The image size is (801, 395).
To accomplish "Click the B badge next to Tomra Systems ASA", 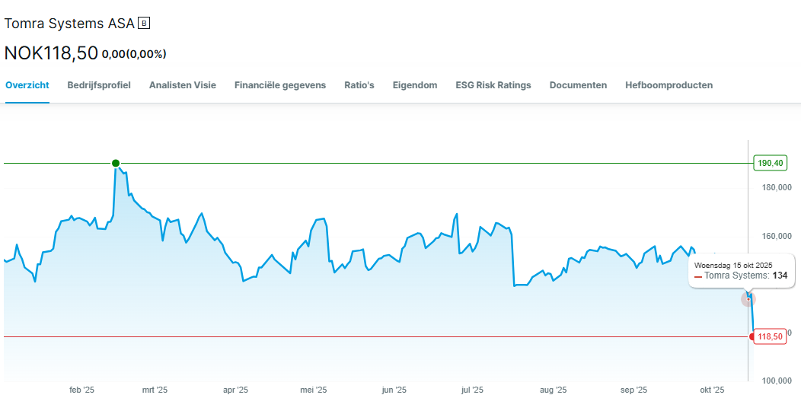I will coord(144,24).
